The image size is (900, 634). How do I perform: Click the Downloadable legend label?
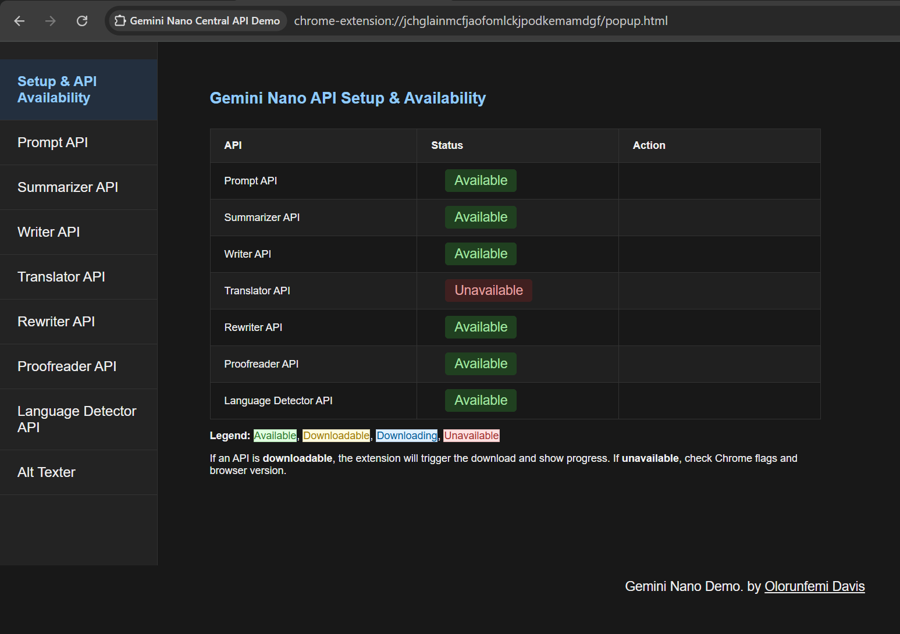click(336, 435)
